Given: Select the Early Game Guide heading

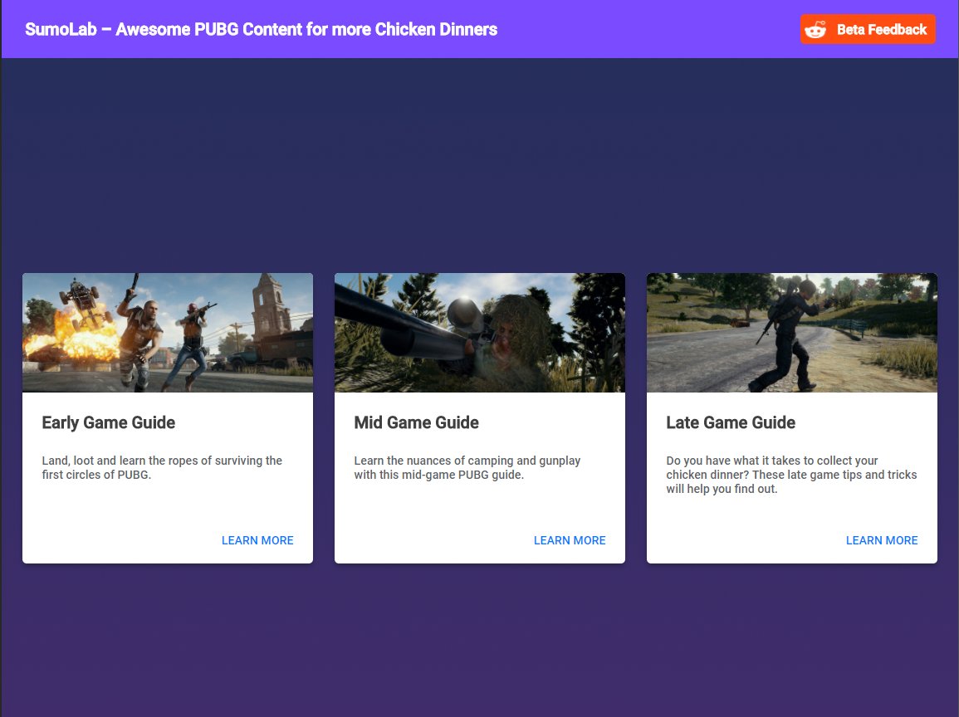Looking at the screenshot, I should point(108,422).
